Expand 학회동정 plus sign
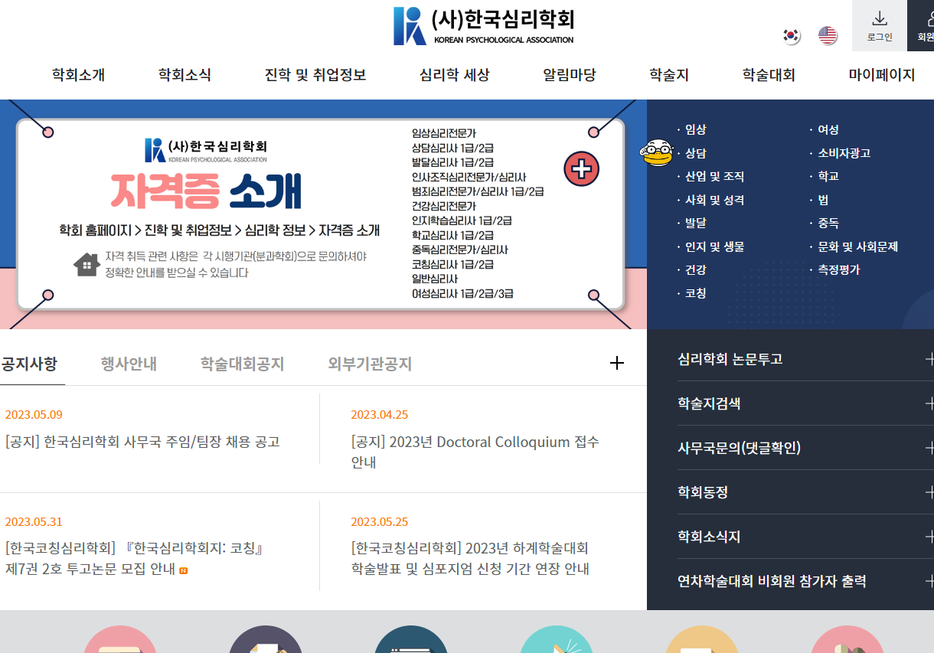This screenshot has width=934, height=653. tap(929, 492)
